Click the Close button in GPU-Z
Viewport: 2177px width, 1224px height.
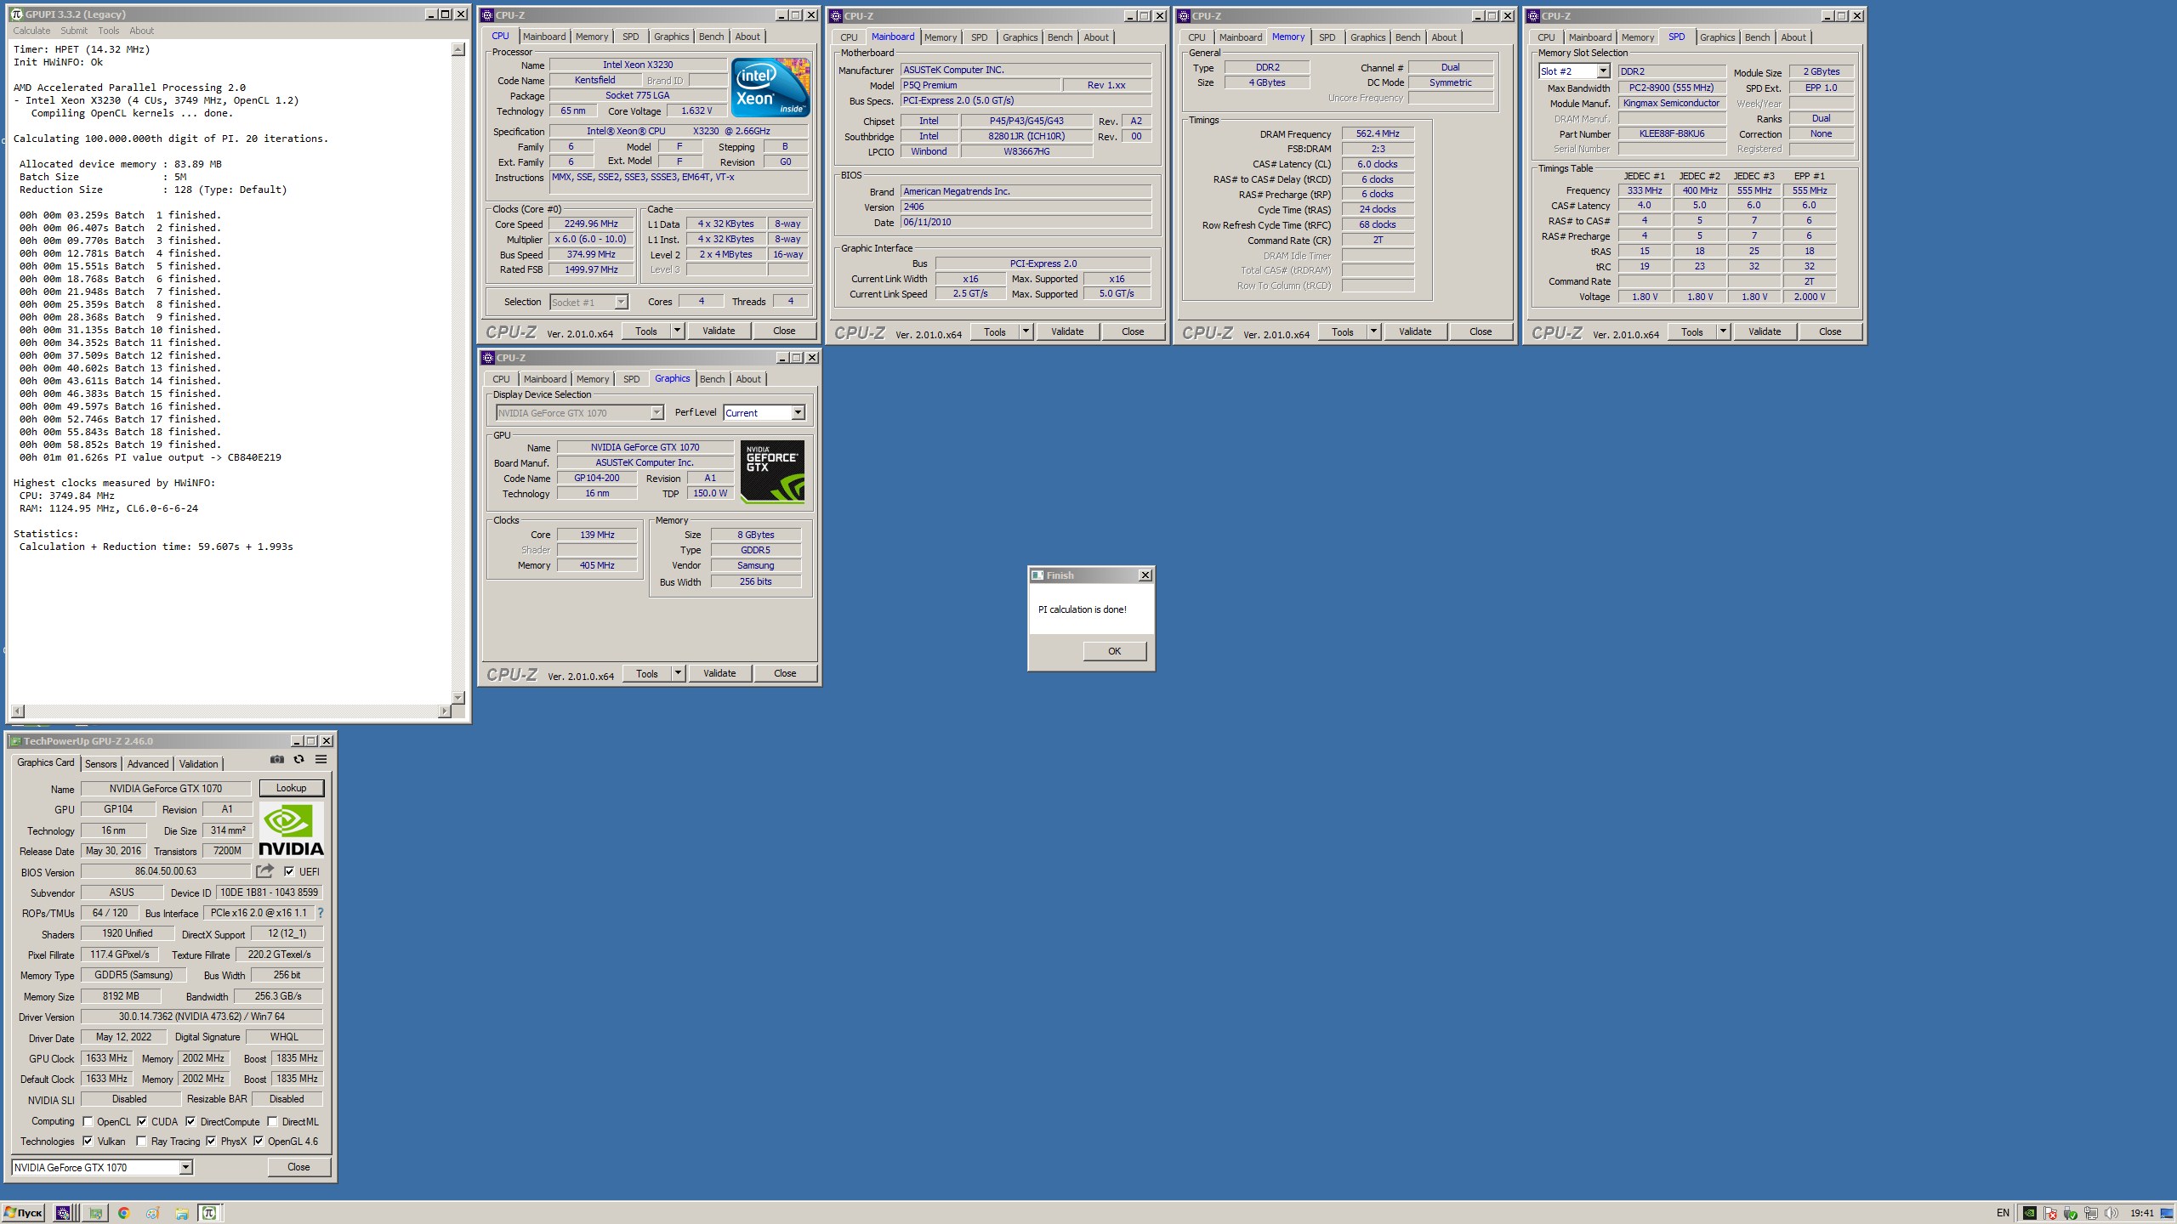(x=298, y=1167)
